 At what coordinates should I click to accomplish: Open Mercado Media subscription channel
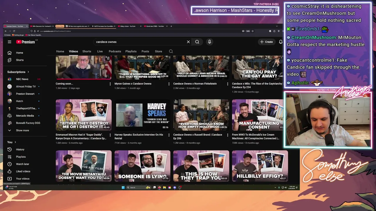pos(25,116)
